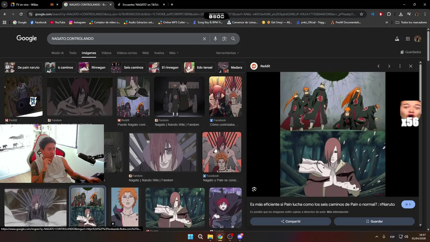430x242 pixels.
Task: Clear the Google search box with X
Action: point(204,39)
